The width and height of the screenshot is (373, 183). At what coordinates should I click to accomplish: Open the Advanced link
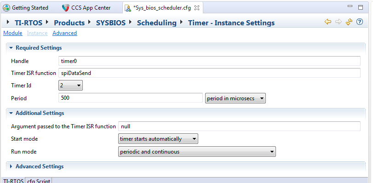point(65,33)
